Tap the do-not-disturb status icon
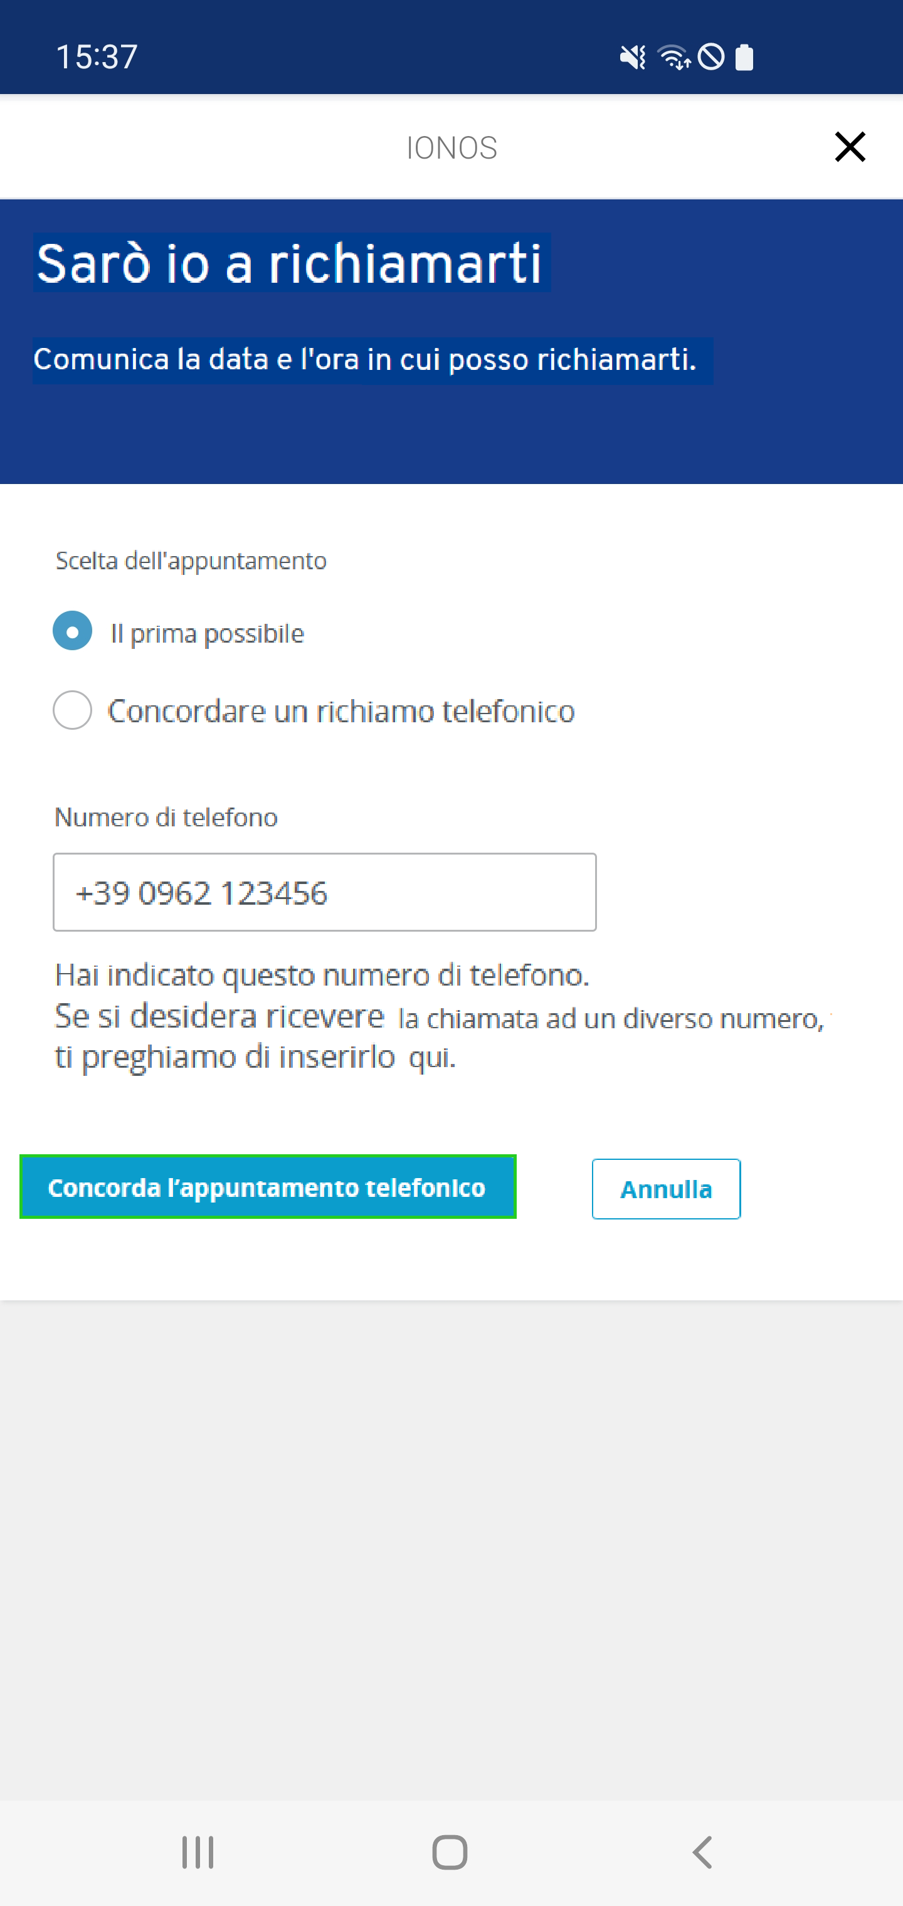 711,57
